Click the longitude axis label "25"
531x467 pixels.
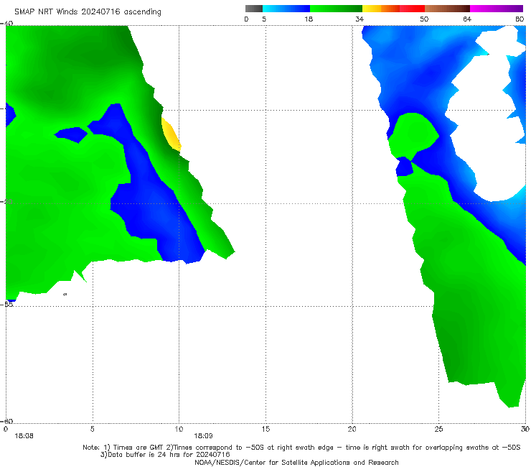(438, 429)
